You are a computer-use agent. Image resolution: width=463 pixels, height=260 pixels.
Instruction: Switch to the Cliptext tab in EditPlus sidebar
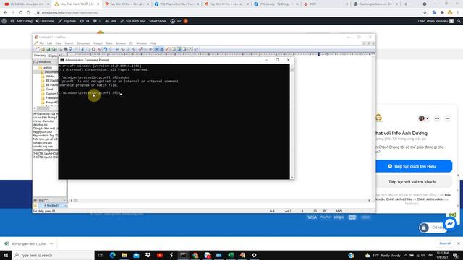53,56
